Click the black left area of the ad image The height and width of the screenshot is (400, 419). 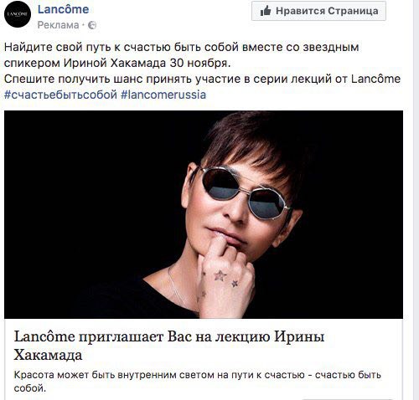(x=84, y=195)
